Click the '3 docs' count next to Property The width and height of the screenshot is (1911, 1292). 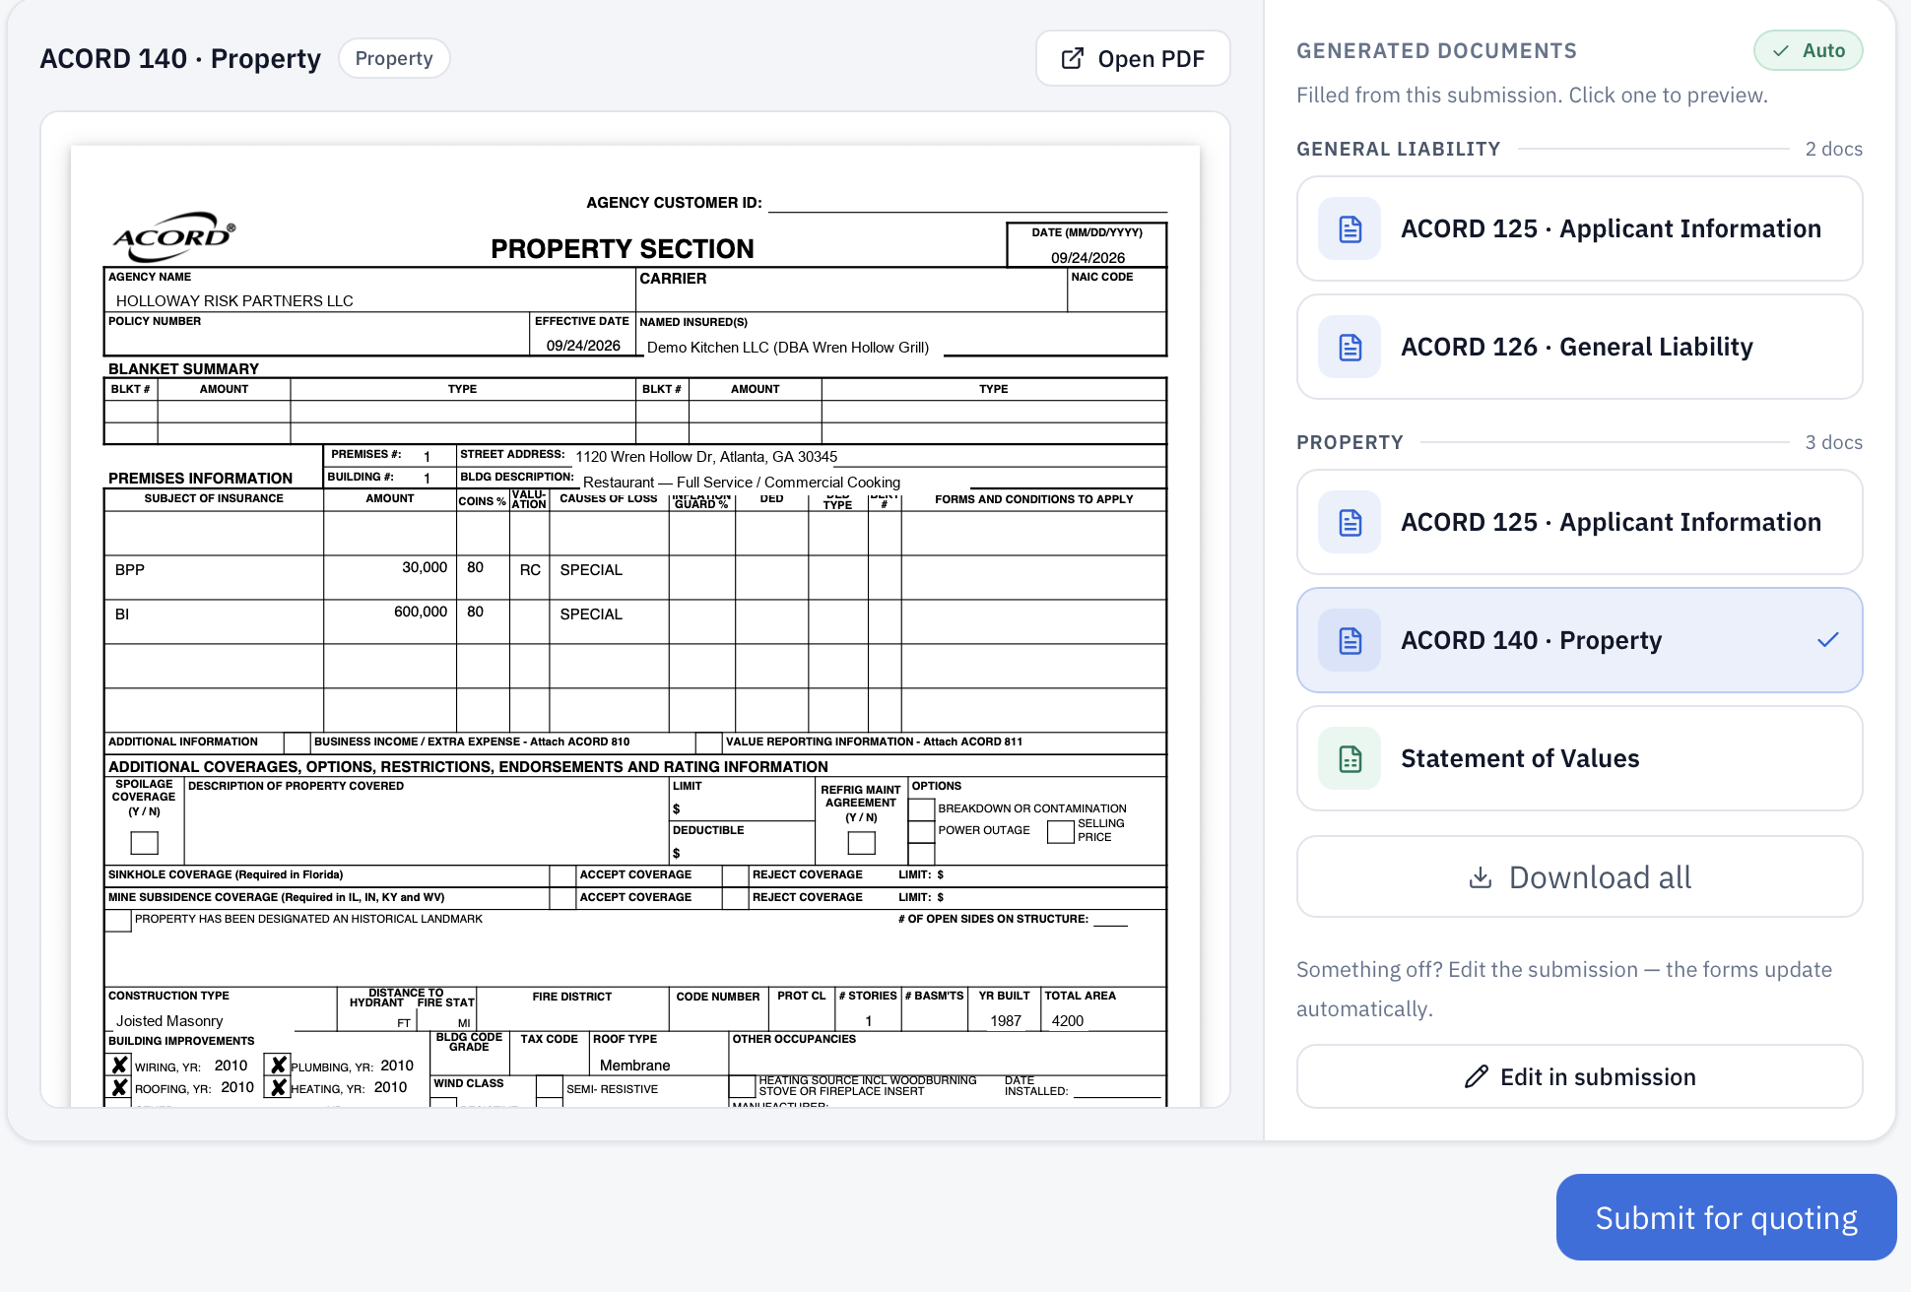tap(1833, 443)
